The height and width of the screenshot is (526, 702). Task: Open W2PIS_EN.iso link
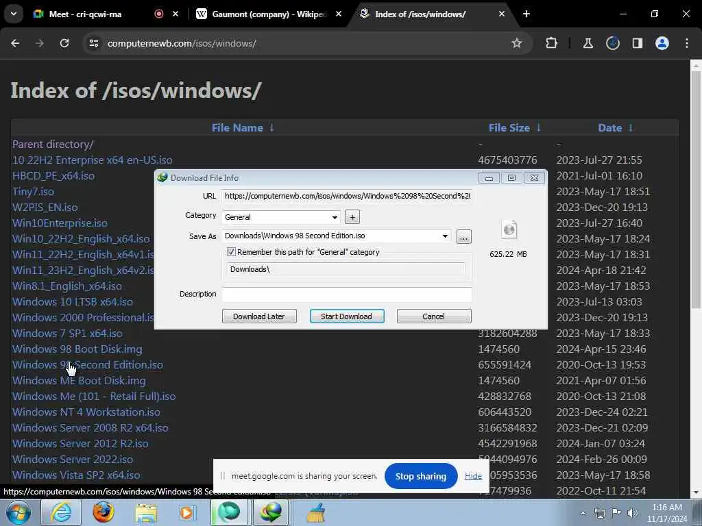(45, 208)
